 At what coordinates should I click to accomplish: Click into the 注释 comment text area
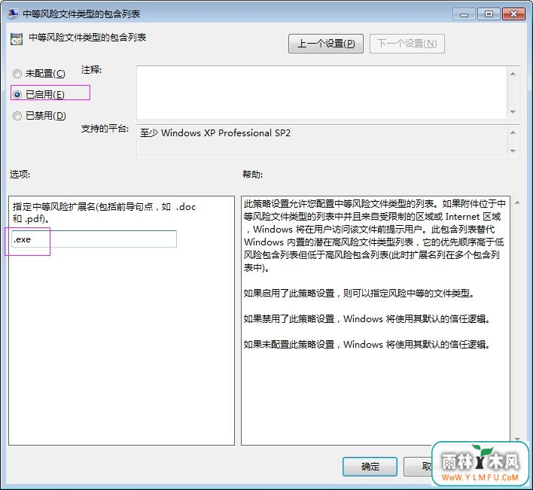(x=321, y=93)
